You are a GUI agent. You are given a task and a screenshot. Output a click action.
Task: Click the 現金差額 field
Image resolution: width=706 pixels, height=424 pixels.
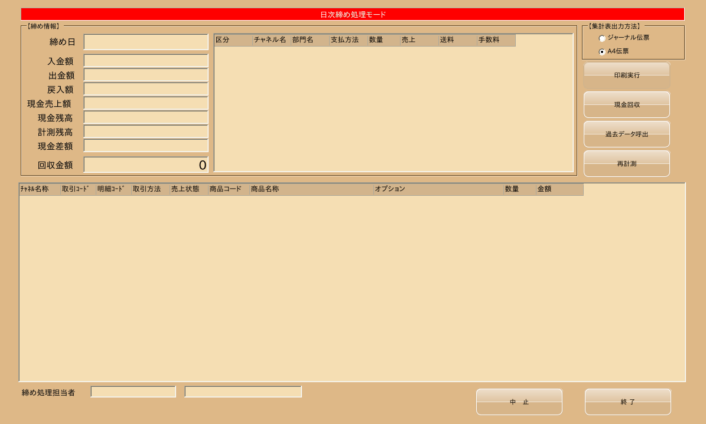point(146,146)
